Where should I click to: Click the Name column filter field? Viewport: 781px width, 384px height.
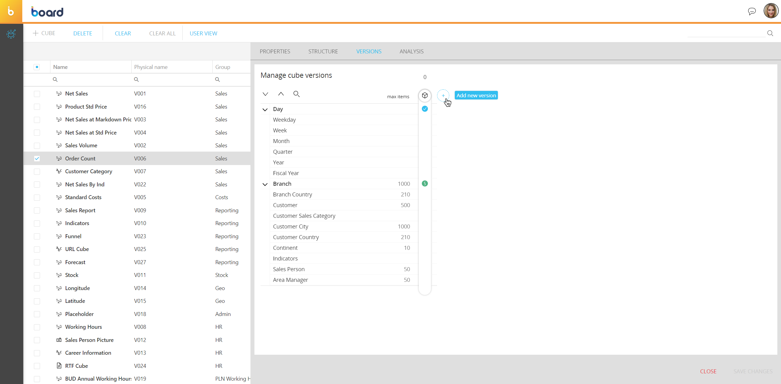pos(92,80)
